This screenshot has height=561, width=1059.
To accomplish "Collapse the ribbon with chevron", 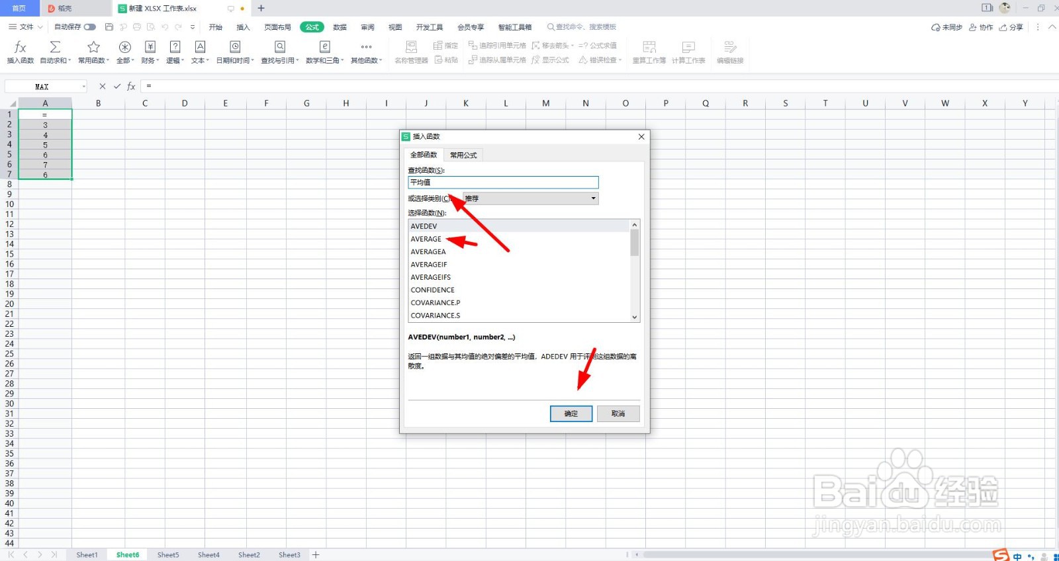I will click(x=1052, y=27).
